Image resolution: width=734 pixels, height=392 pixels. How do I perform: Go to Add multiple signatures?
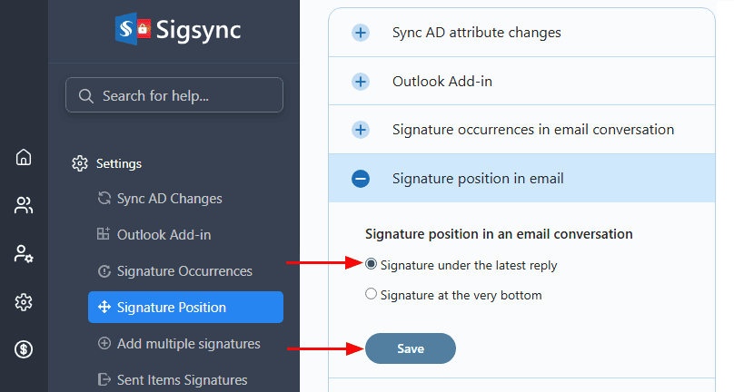(188, 344)
